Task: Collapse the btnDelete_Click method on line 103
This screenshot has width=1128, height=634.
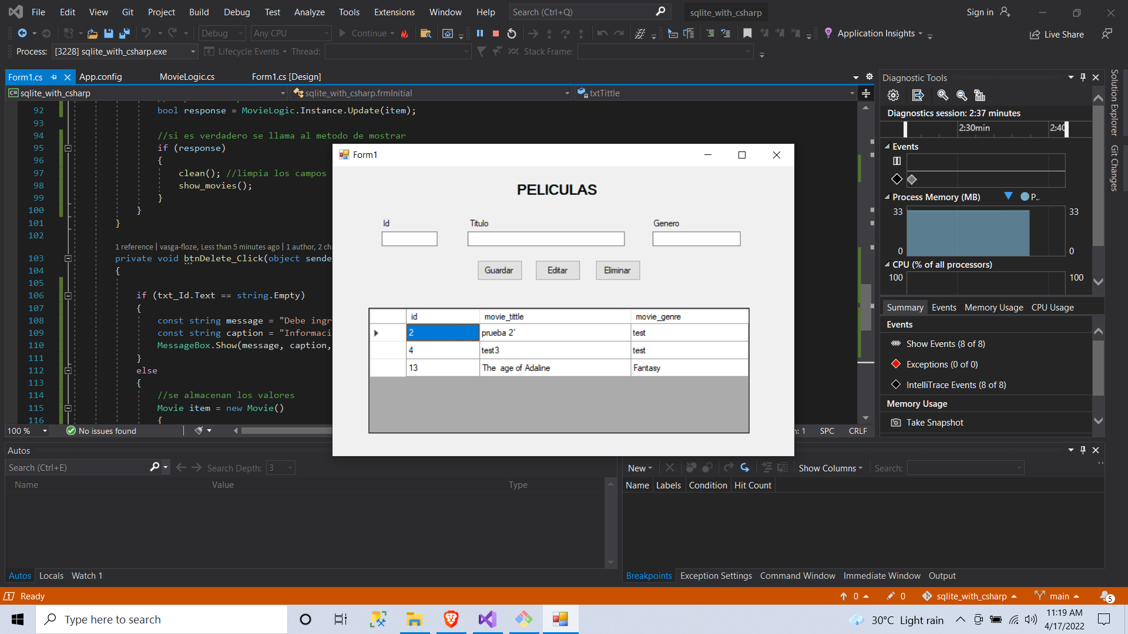Action: point(68,258)
